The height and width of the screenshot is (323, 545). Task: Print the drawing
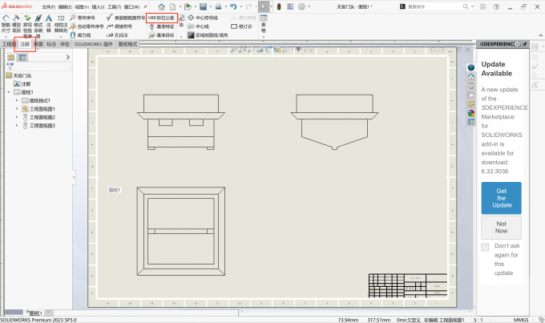(x=218, y=6)
